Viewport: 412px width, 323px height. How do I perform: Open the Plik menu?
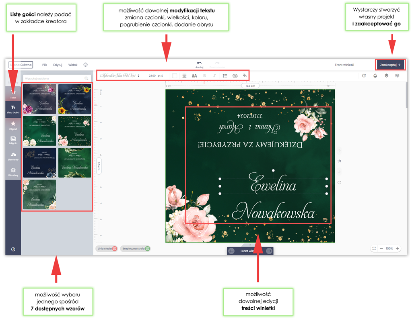point(45,65)
